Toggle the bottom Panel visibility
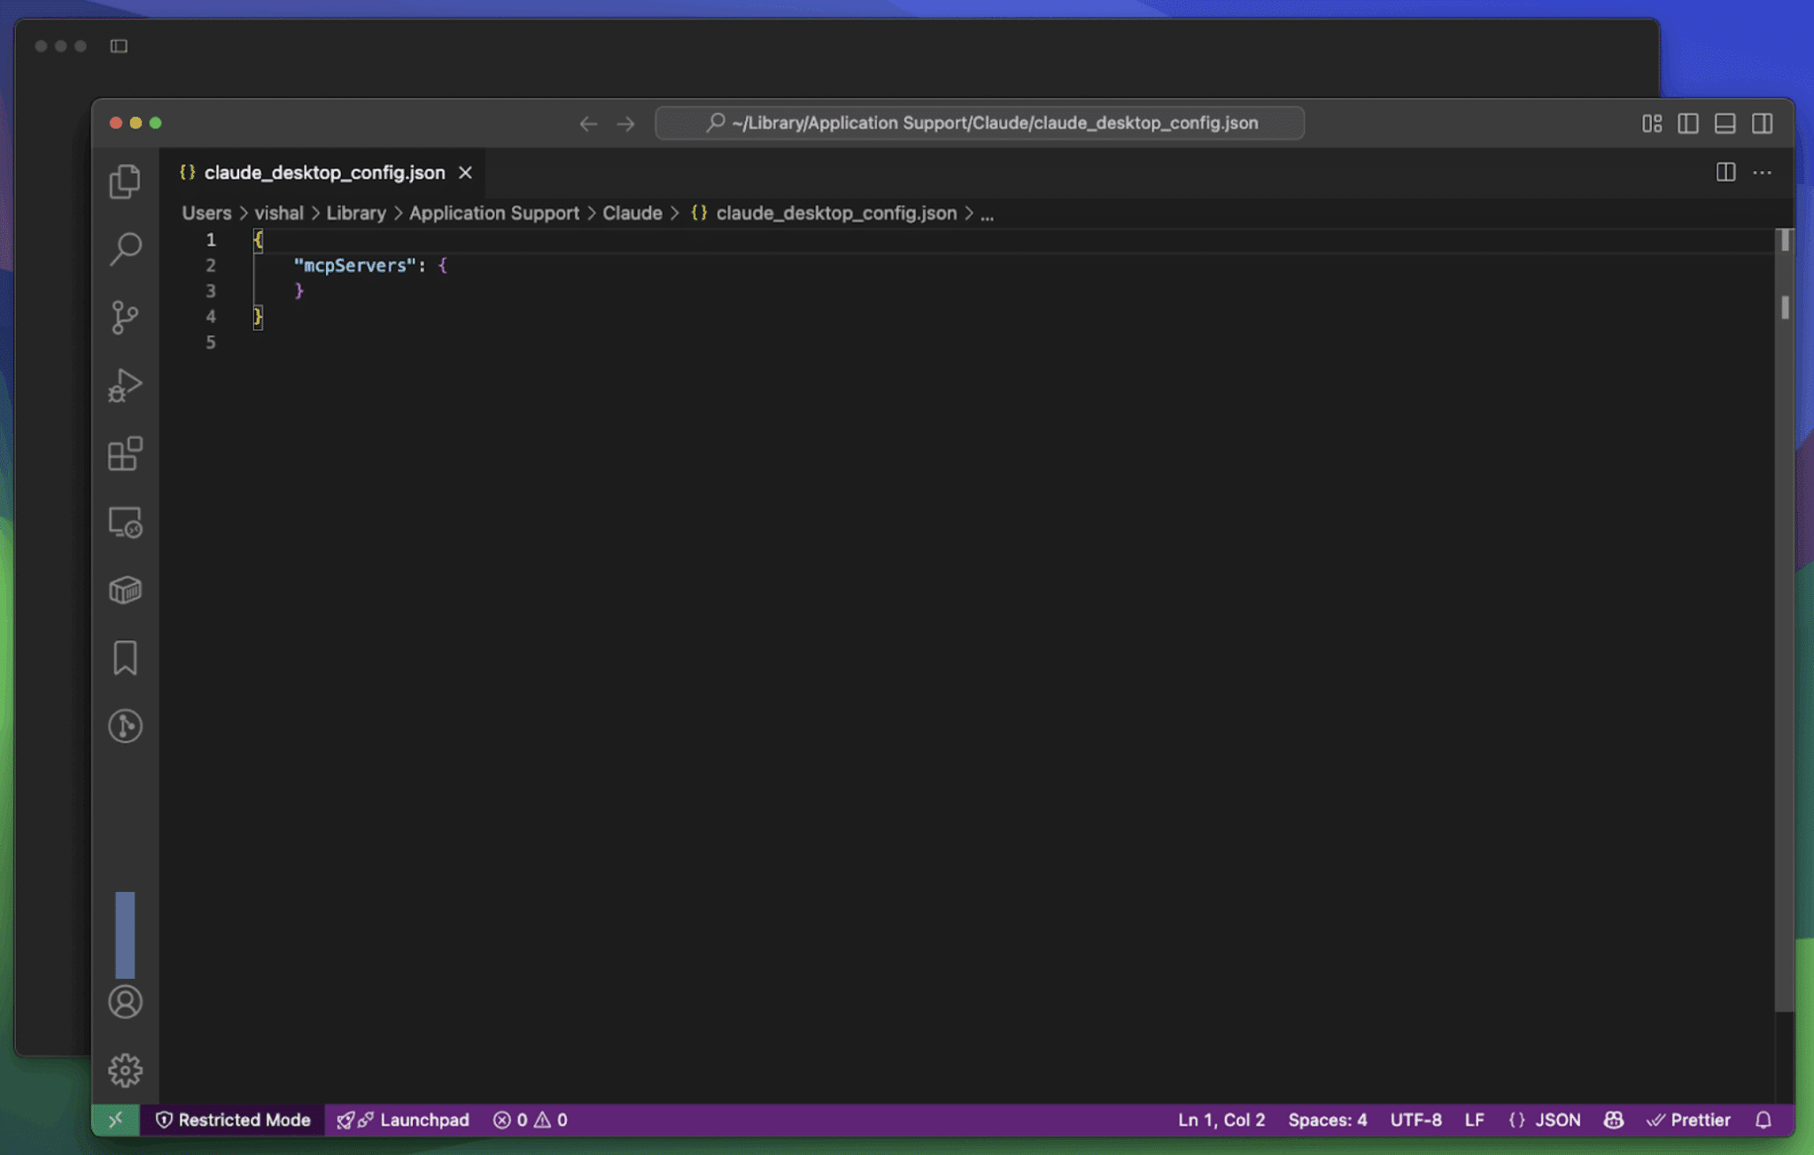 pyautogui.click(x=1725, y=123)
